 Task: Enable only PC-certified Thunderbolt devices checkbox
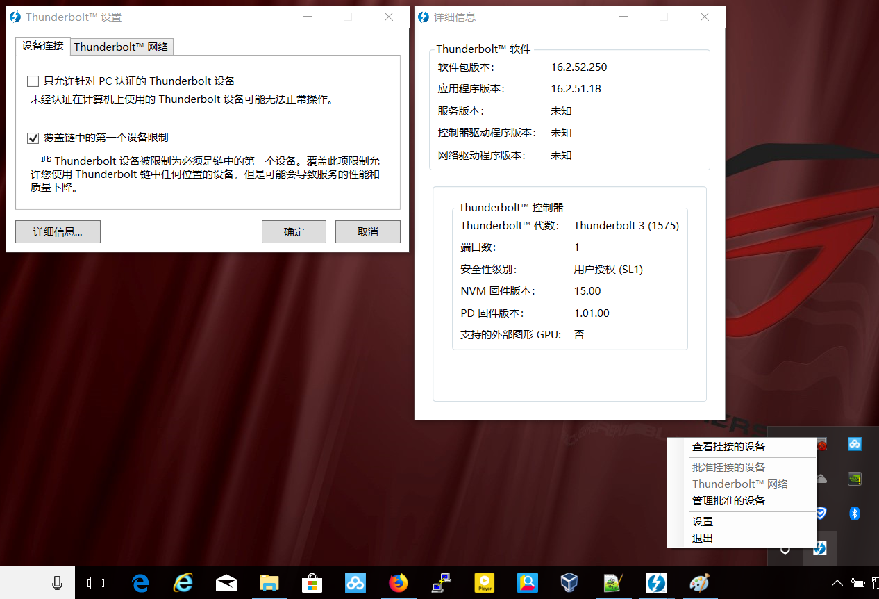[33, 81]
